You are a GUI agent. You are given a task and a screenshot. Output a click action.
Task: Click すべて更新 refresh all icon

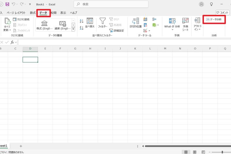[7, 21]
